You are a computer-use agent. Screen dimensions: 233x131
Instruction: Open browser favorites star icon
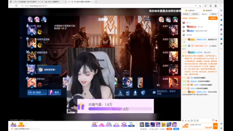click(x=206, y=6)
